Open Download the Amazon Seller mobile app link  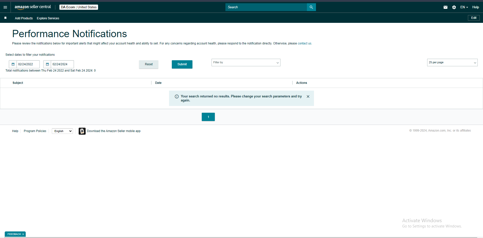tap(114, 131)
